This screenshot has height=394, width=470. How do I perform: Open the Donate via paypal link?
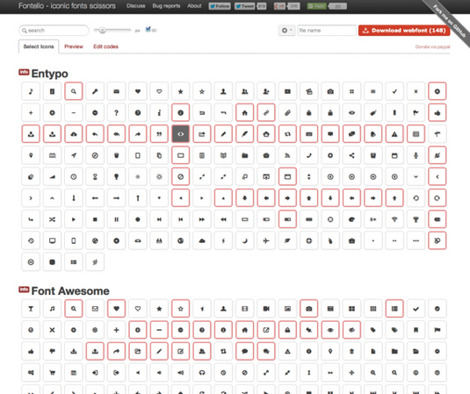pyautogui.click(x=432, y=47)
